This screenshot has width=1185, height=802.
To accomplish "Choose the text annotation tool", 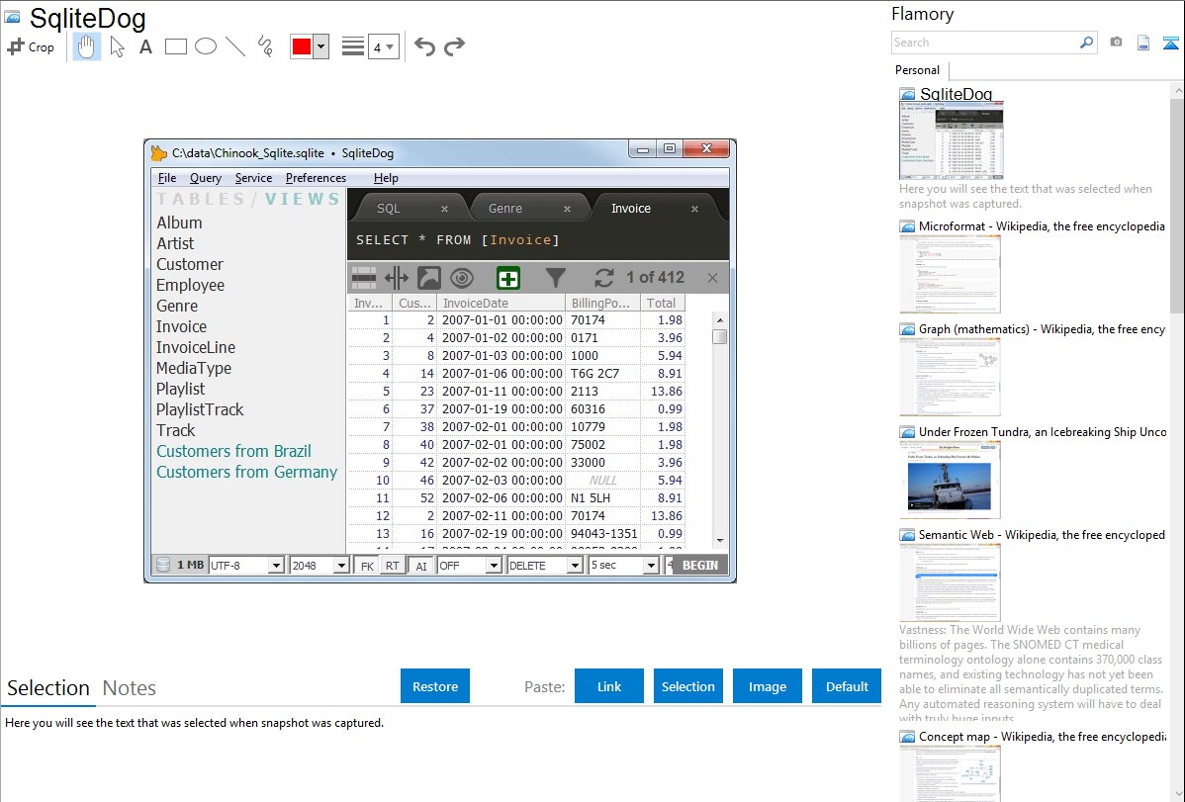I will pos(145,46).
